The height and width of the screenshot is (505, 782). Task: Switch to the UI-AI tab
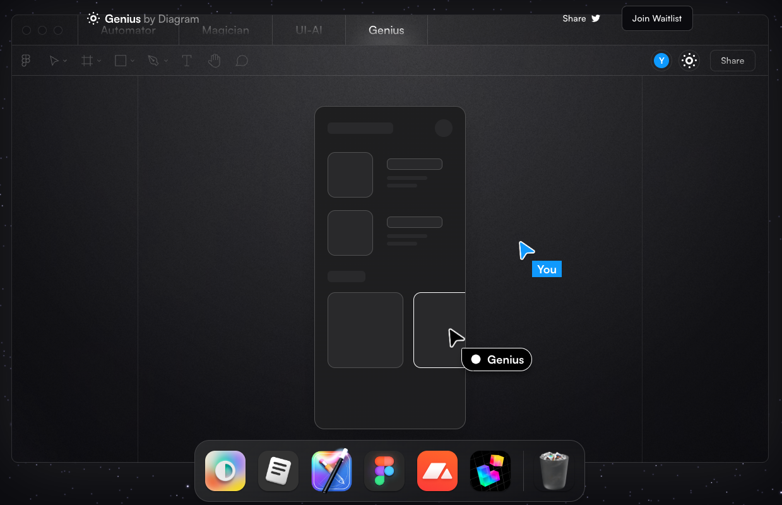point(309,30)
